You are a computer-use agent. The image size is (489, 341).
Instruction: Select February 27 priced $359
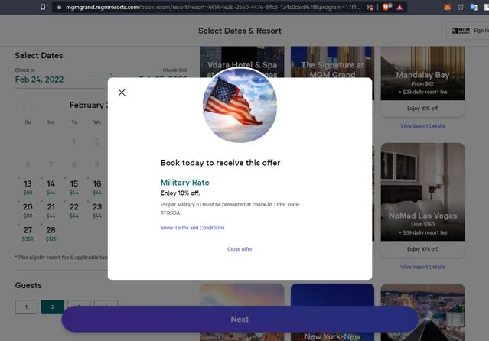[x=28, y=233]
